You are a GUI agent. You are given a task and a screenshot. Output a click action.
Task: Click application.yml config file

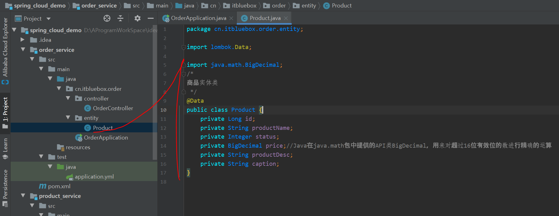coord(94,177)
